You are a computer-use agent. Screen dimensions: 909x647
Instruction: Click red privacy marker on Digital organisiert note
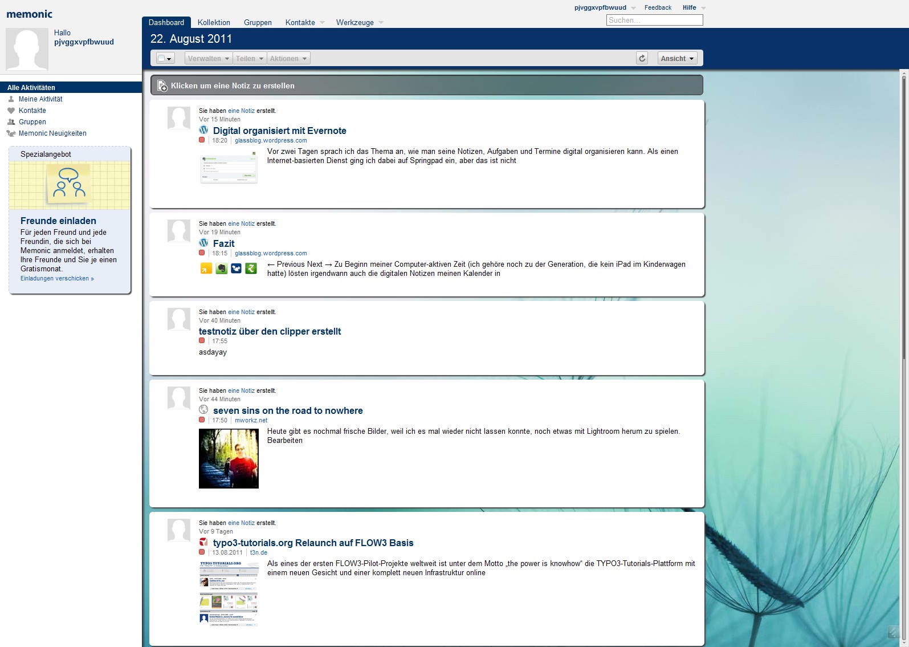click(x=202, y=140)
